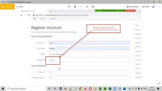Add photo to favorites with heart icon
Image resolution: width=162 pixels, height=91 pixels.
[81, 7]
